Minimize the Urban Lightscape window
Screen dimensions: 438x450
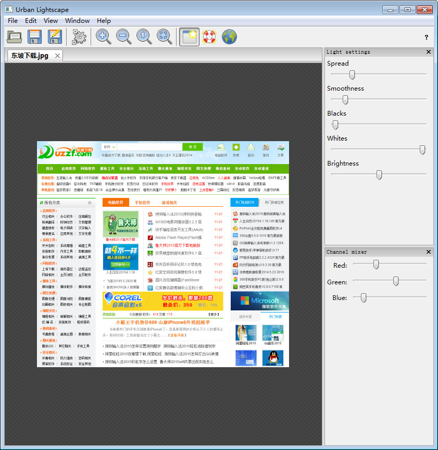tap(390, 10)
